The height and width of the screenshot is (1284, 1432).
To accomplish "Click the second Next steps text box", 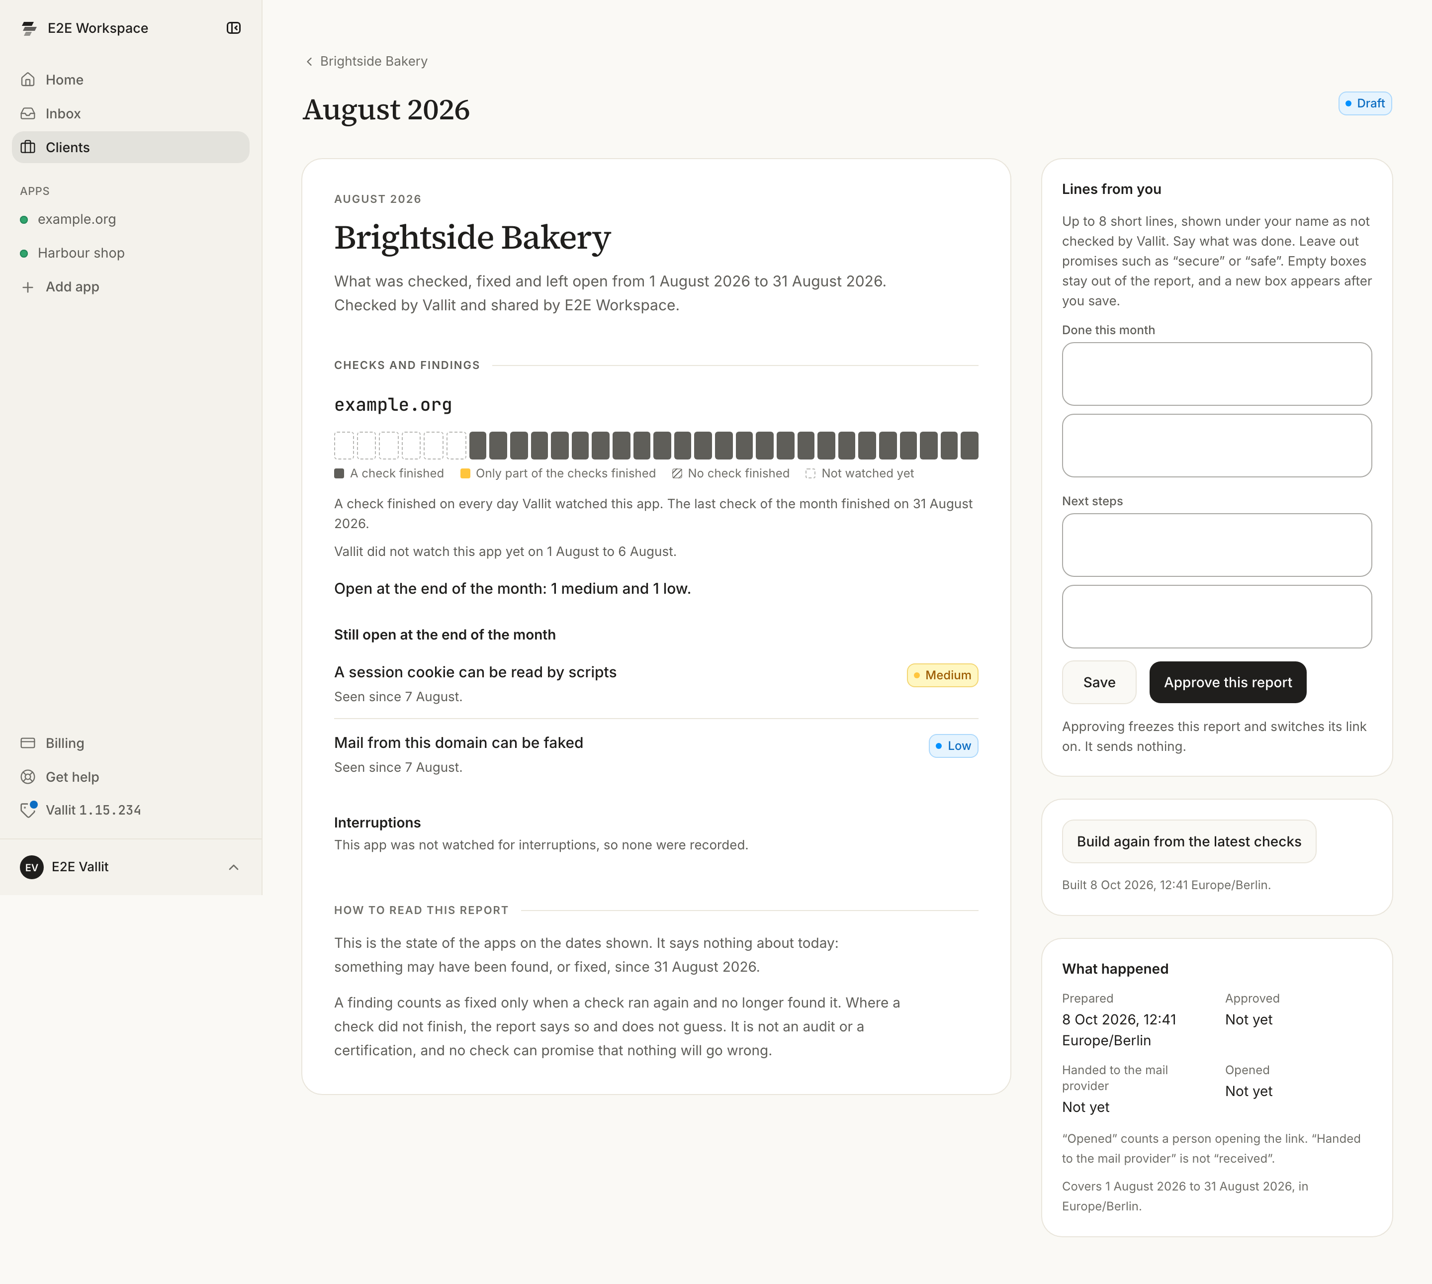I will click(x=1217, y=617).
